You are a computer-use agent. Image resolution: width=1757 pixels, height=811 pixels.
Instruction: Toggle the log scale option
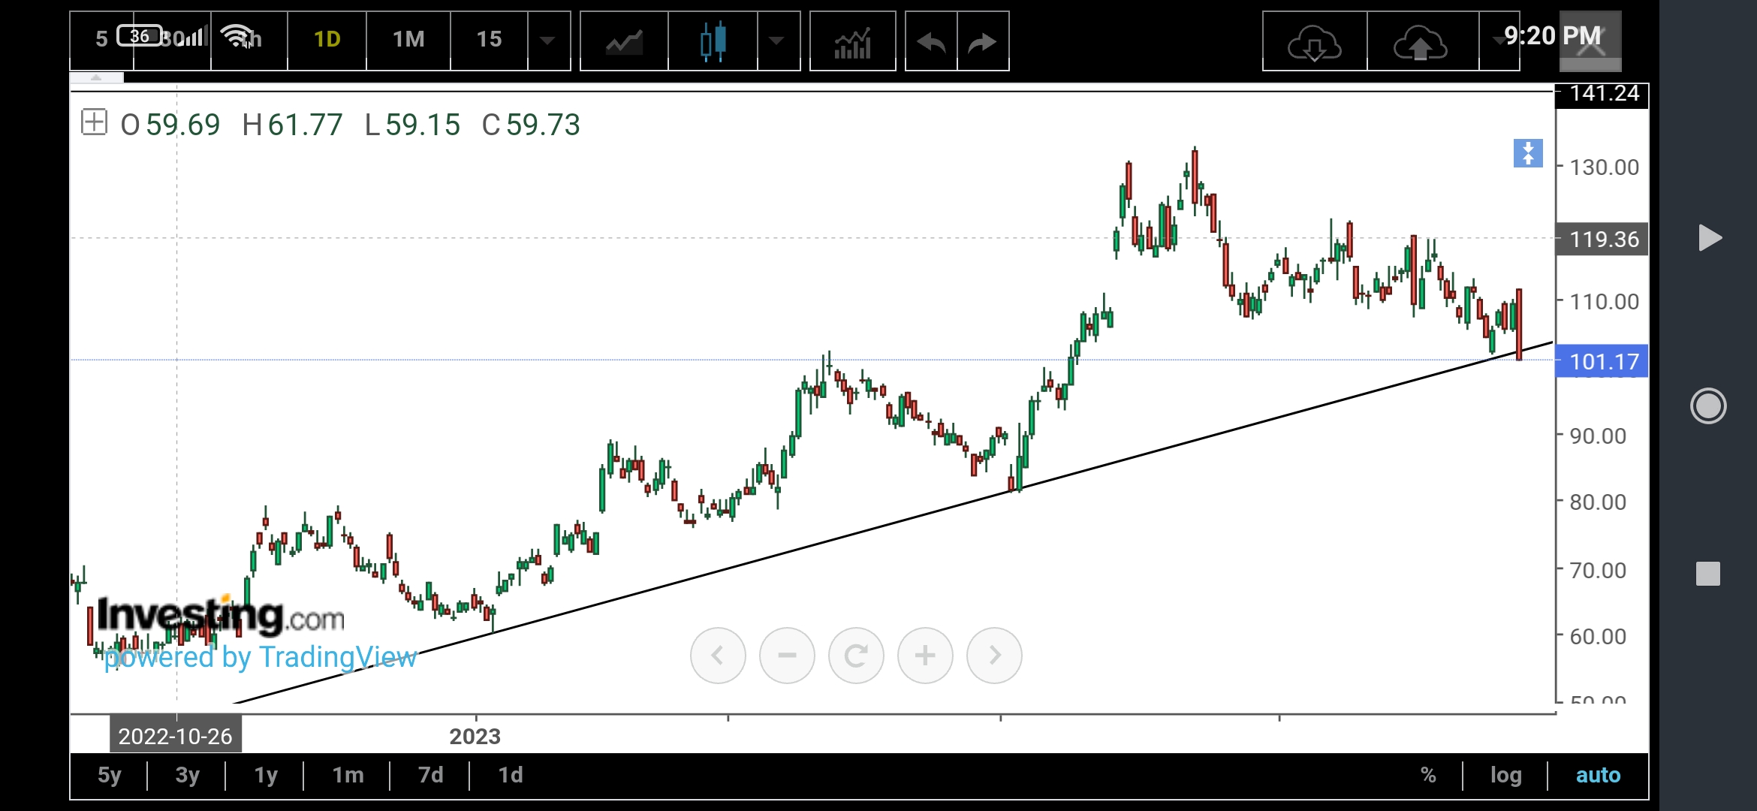(x=1505, y=775)
